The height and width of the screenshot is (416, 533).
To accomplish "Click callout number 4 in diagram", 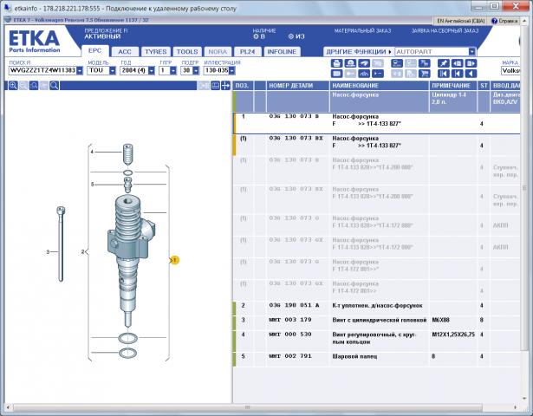I will (92, 152).
